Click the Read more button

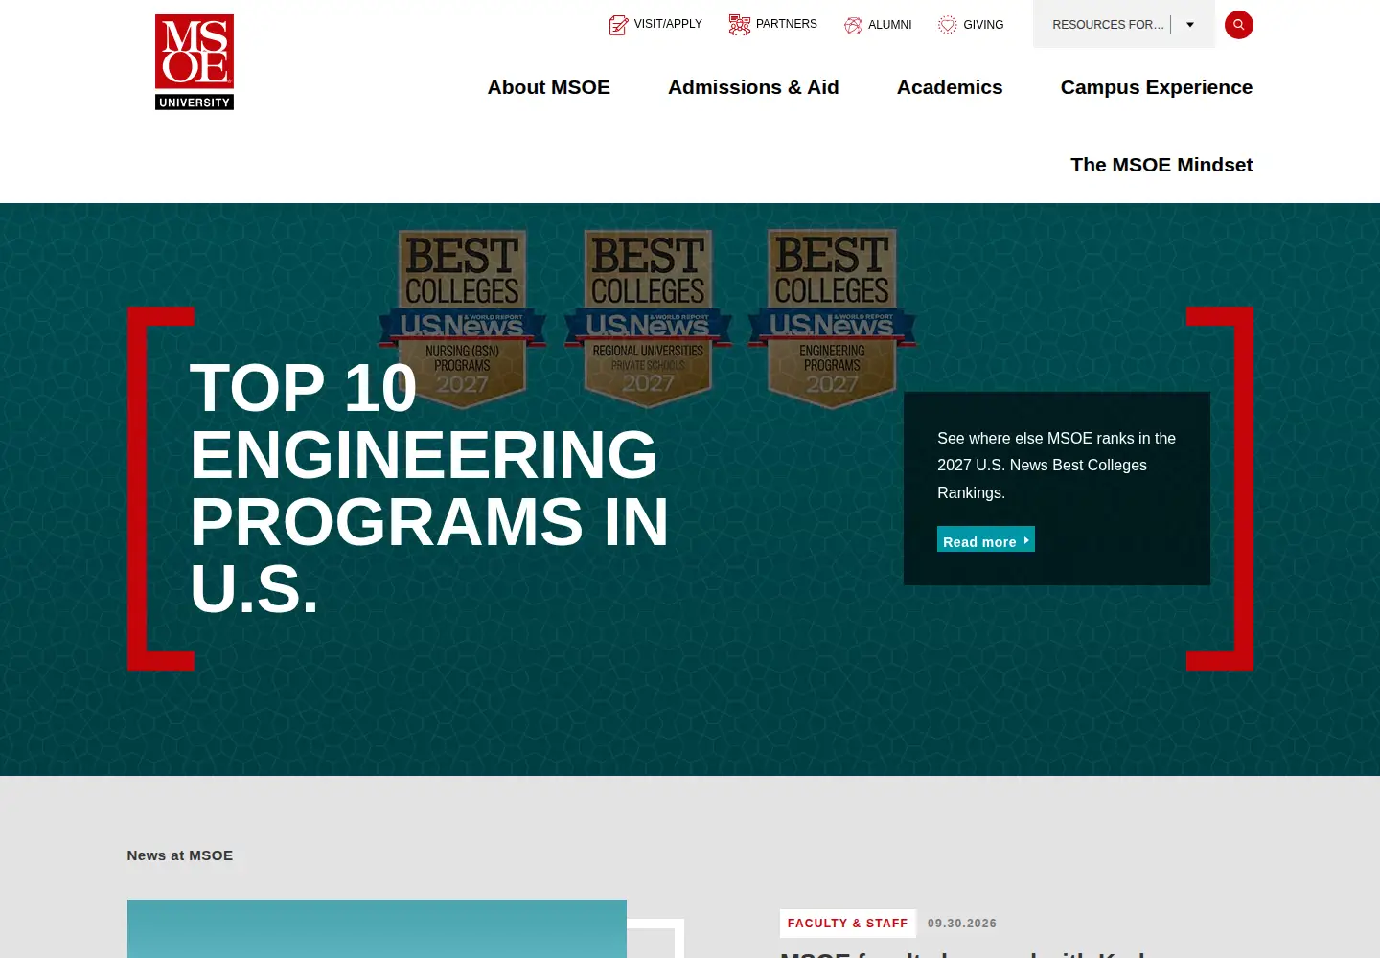[985, 539]
